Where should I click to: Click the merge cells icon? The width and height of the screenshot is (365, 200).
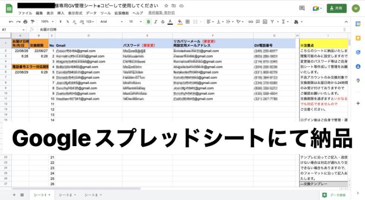tap(195, 21)
